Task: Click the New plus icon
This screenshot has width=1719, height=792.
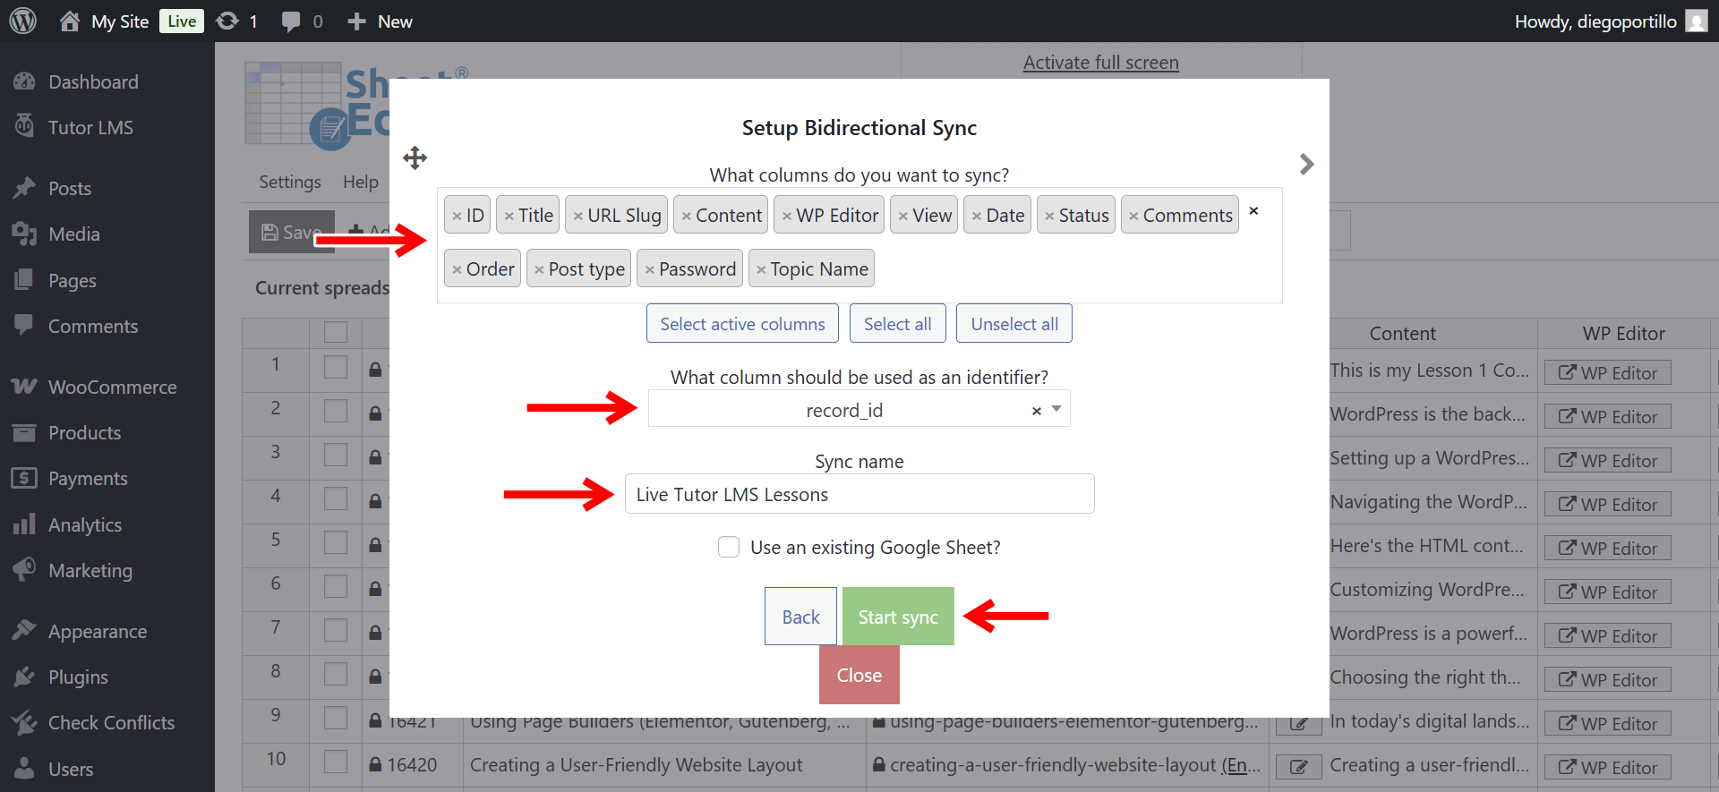Action: point(356,21)
